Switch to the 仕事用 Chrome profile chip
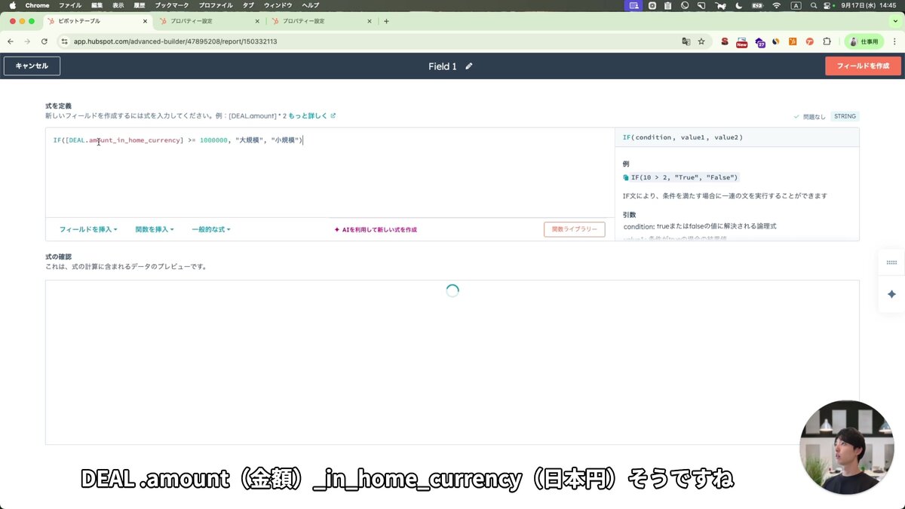The width and height of the screenshot is (905, 509). coord(864,41)
